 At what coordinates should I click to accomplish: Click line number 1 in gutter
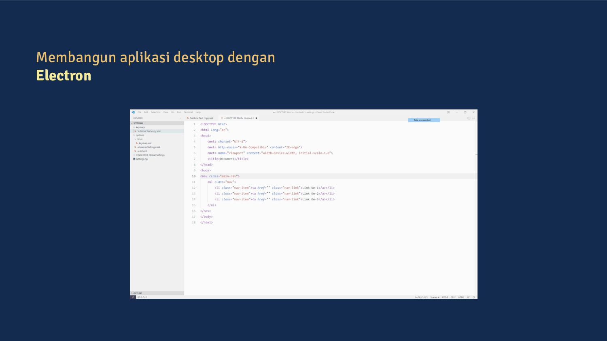[194, 124]
